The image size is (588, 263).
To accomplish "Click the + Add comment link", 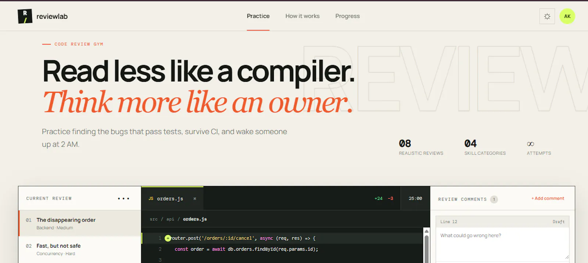I will 548,198.
